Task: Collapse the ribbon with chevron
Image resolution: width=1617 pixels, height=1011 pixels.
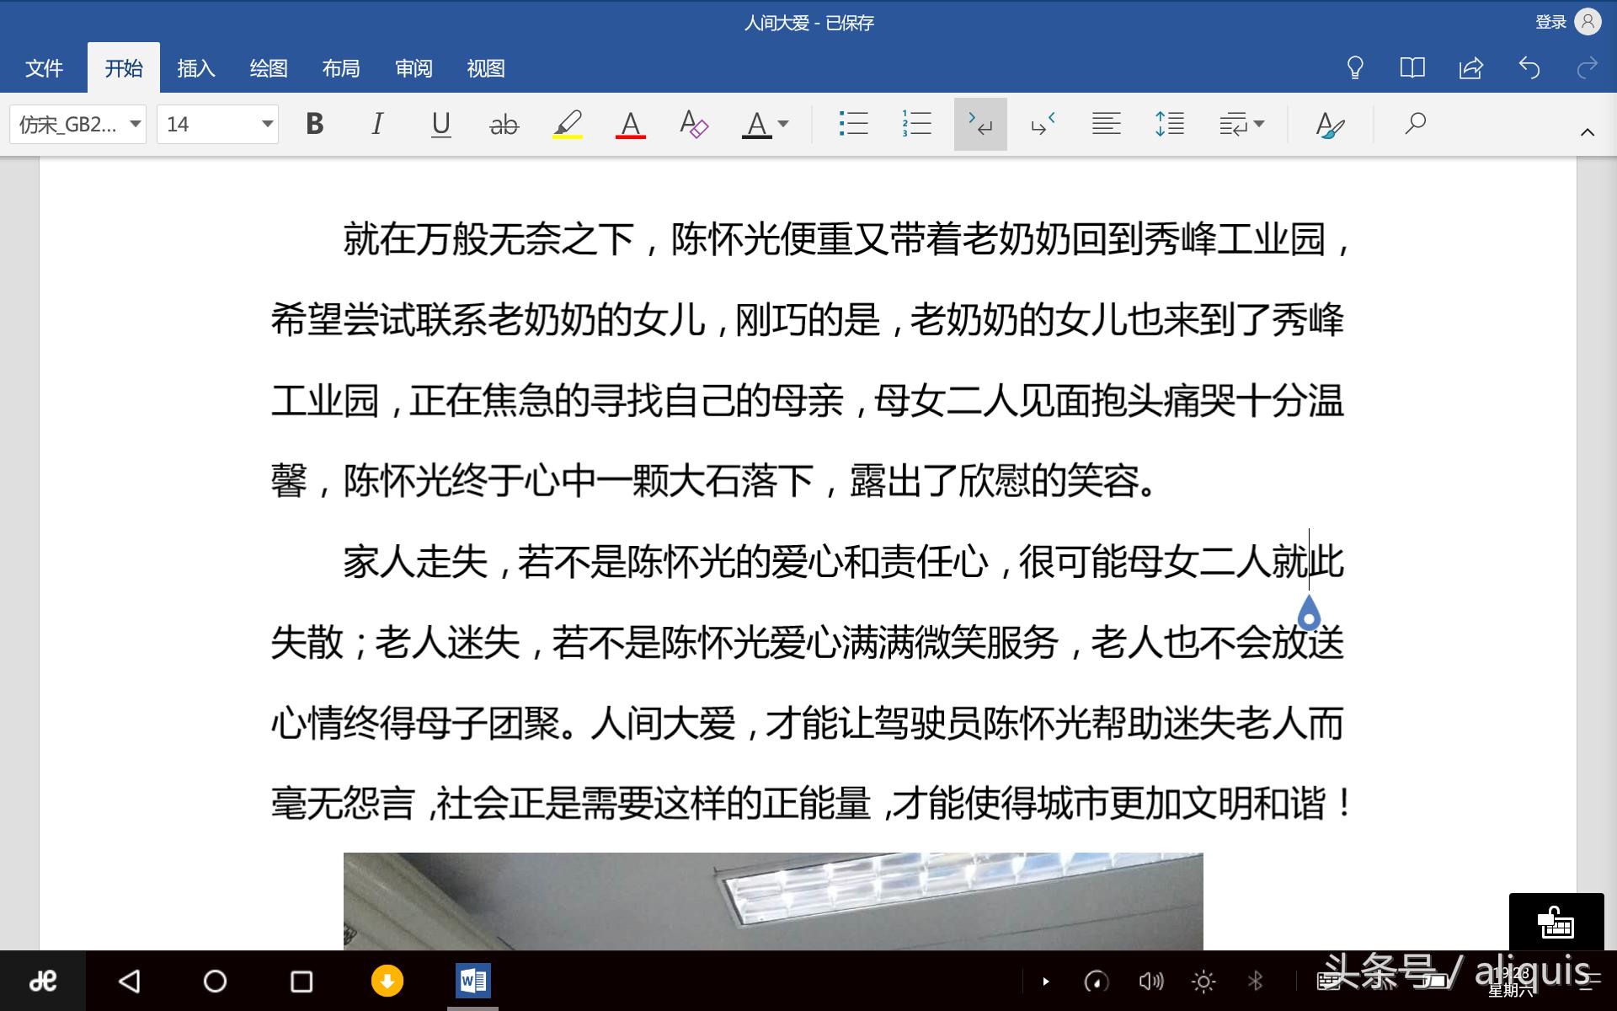Action: [1588, 132]
